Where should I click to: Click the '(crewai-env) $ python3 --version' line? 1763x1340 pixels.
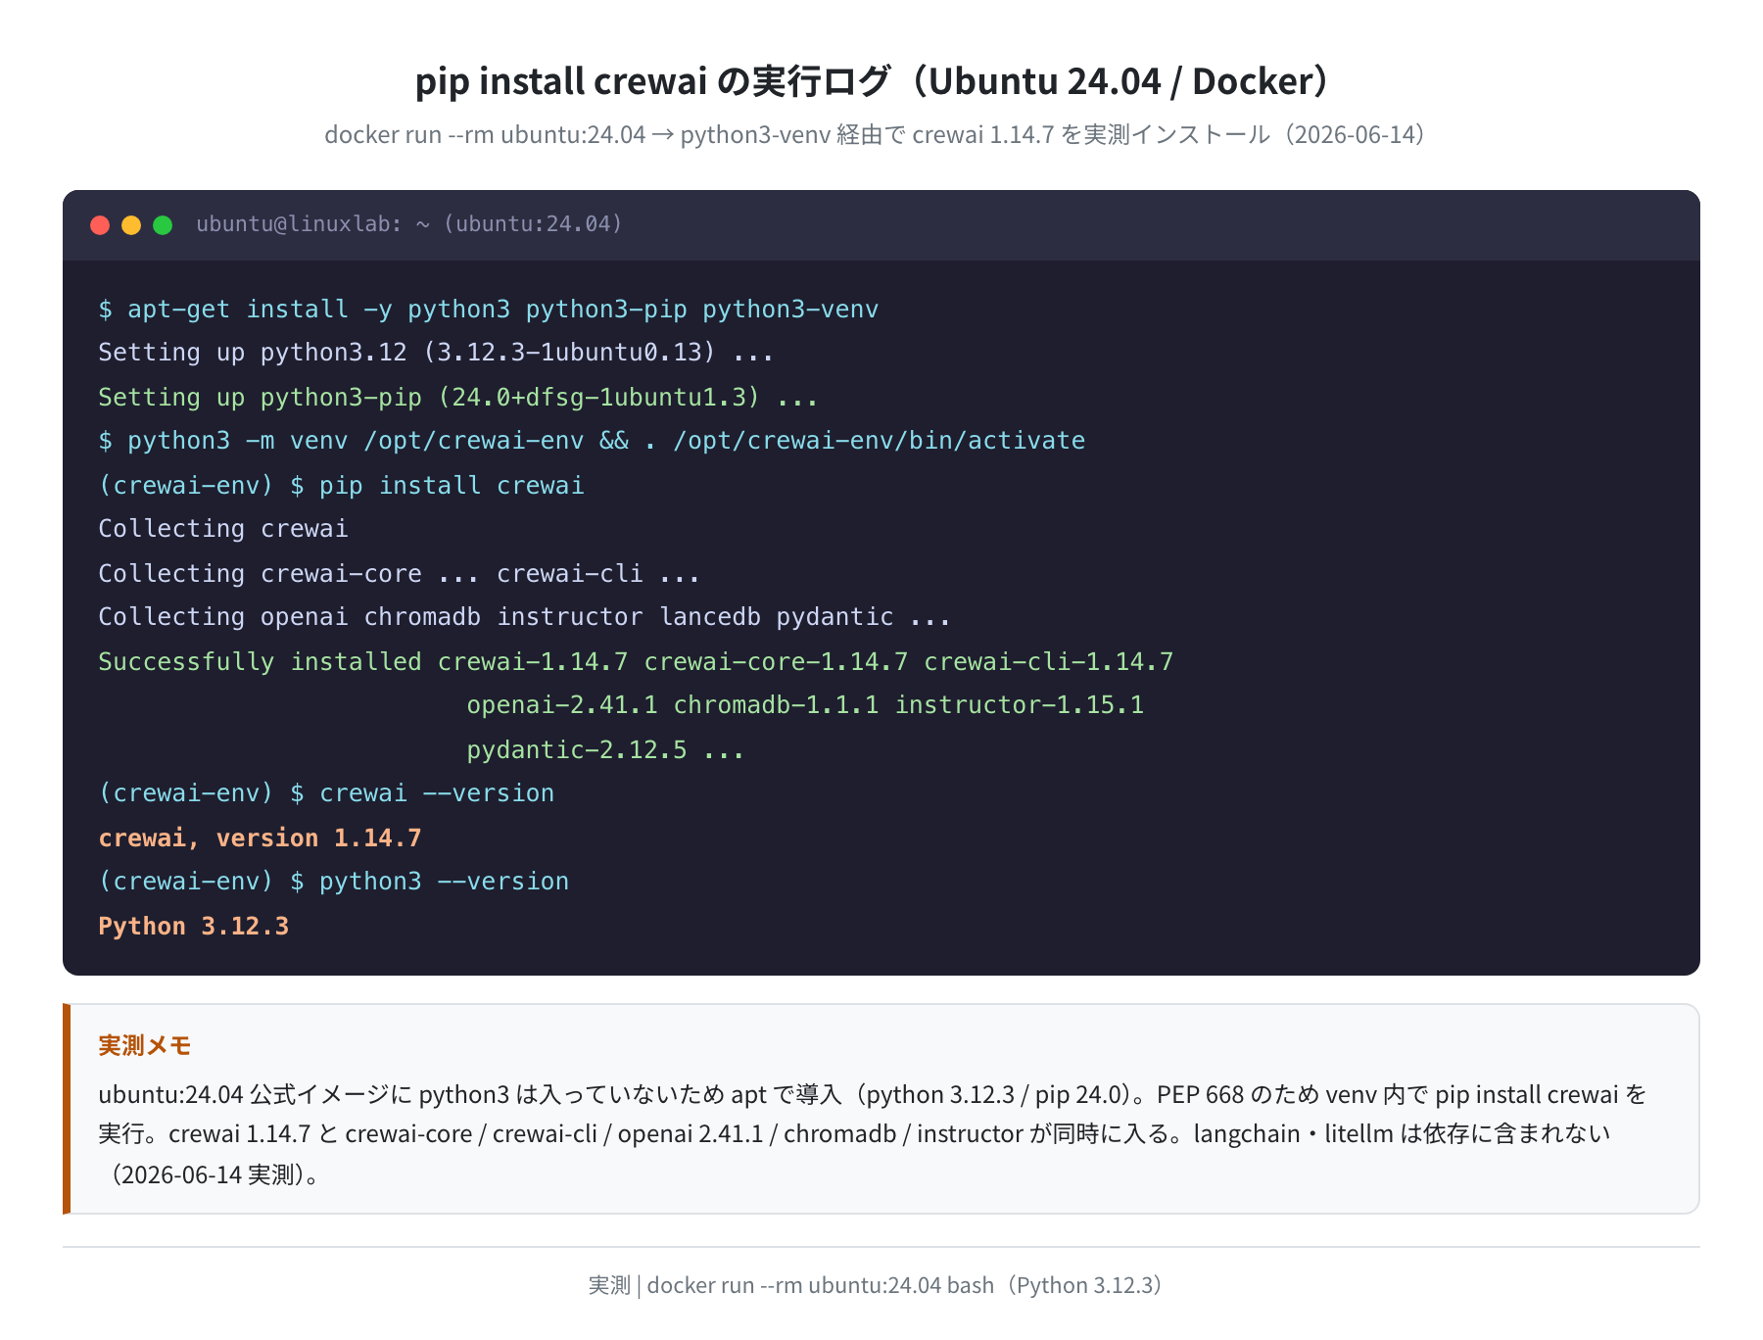pyautogui.click(x=333, y=882)
